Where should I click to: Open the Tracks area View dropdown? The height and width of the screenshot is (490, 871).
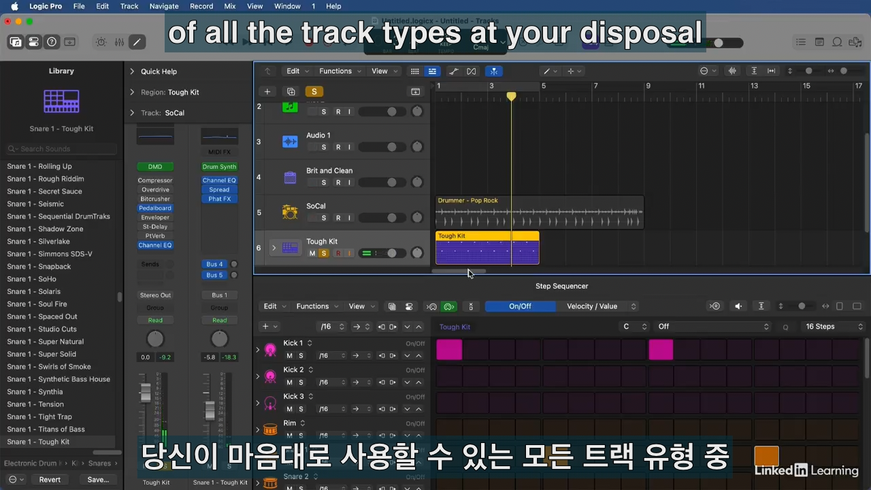[x=384, y=71]
